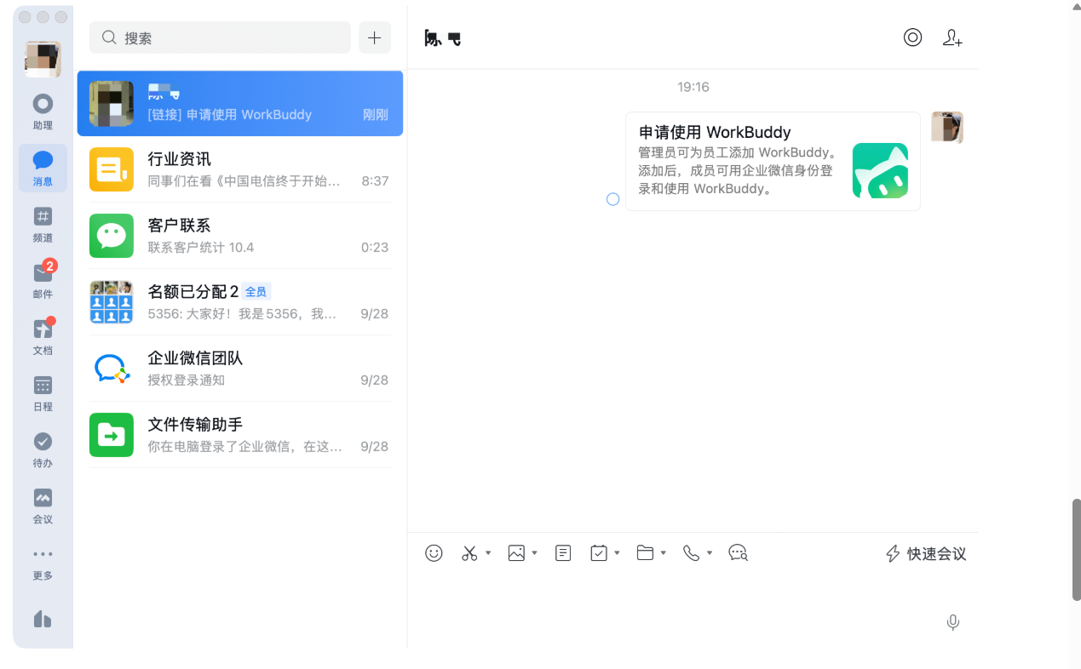The height and width of the screenshot is (669, 1081).
Task: Click the 客户联系 green chat avatar
Action: tap(112, 236)
